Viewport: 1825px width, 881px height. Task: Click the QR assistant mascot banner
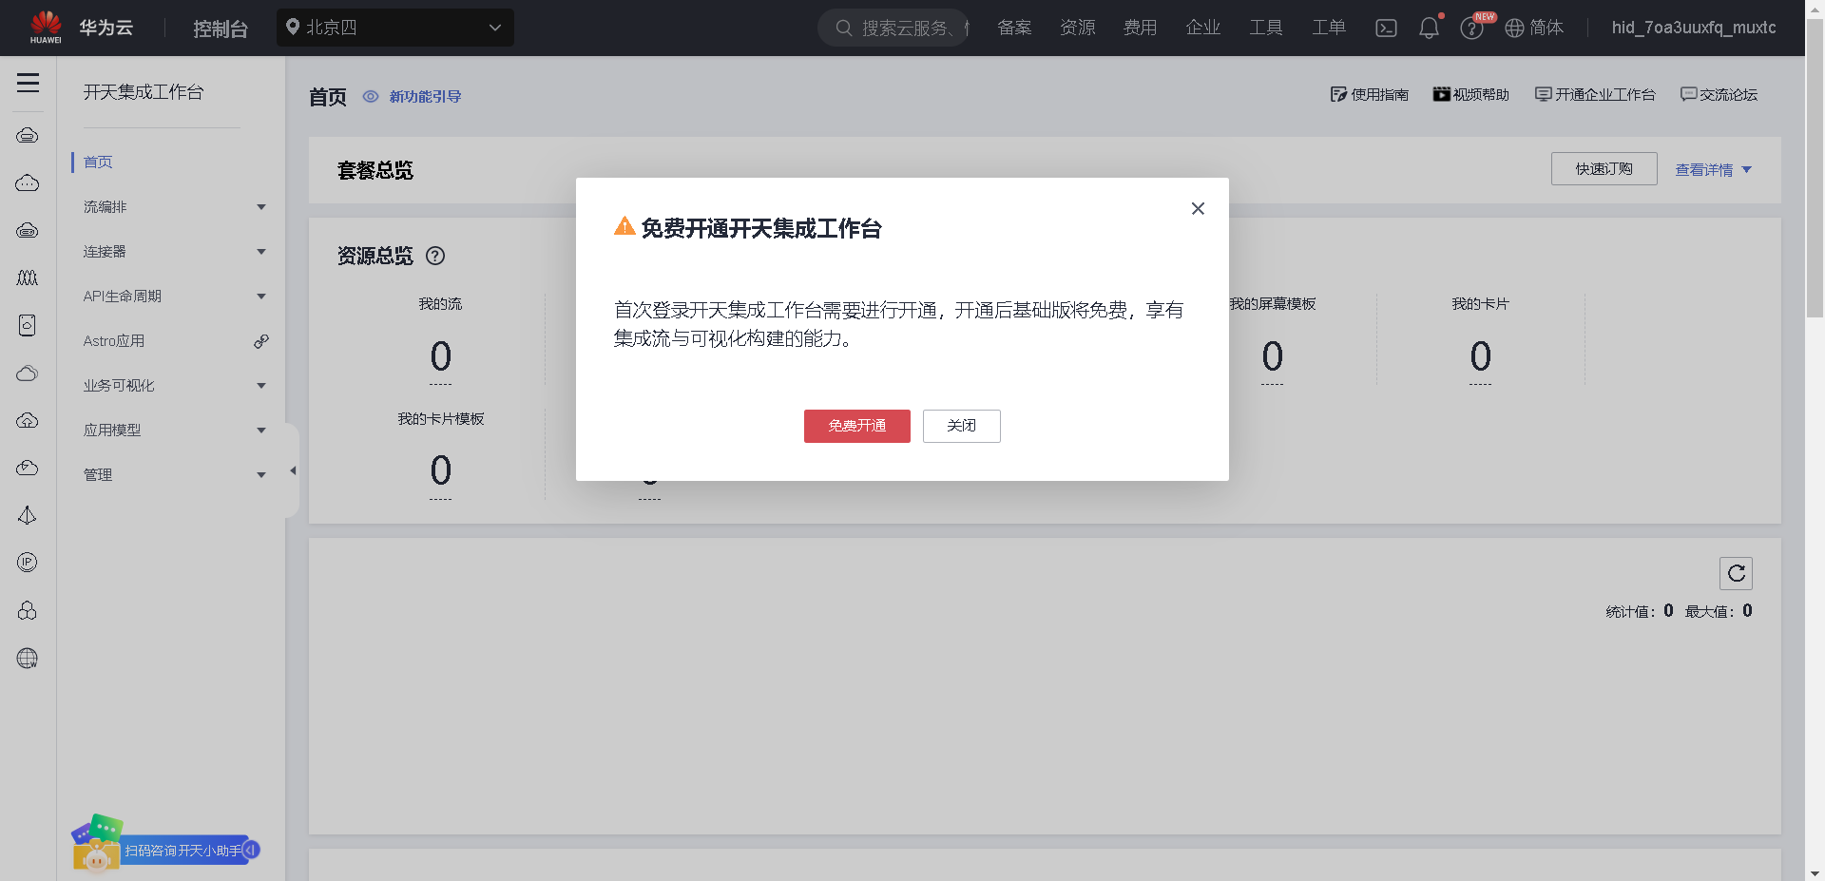tap(164, 844)
